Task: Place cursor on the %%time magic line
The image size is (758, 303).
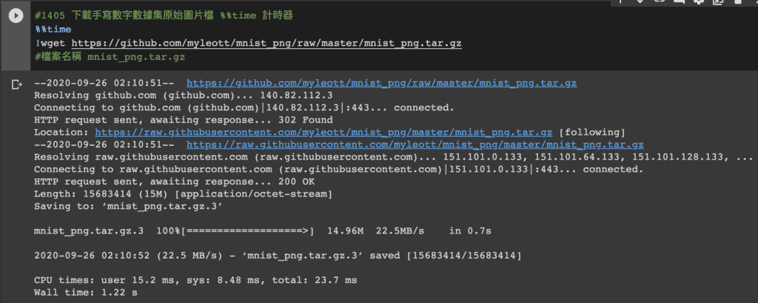Action: click(x=53, y=30)
